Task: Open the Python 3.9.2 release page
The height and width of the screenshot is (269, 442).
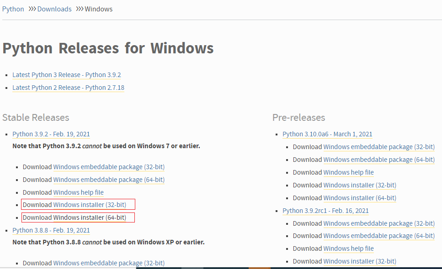Action: (51, 134)
